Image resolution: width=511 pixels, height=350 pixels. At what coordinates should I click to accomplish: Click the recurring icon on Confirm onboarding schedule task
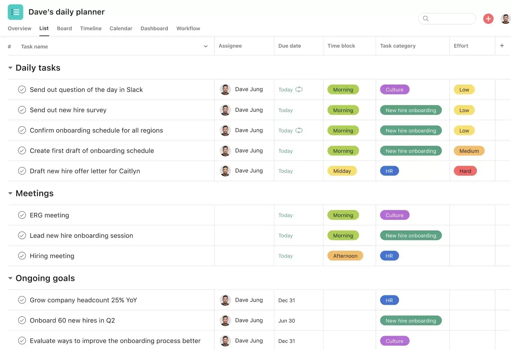pos(299,130)
